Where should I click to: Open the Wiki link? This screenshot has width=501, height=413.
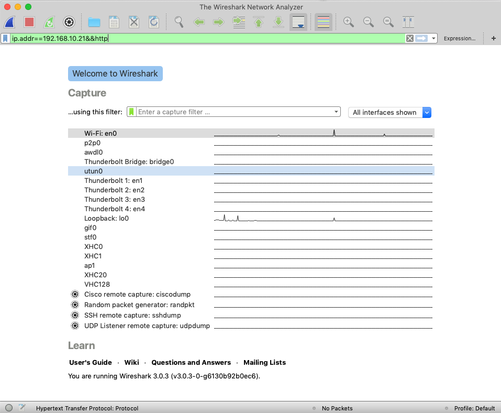pos(131,363)
